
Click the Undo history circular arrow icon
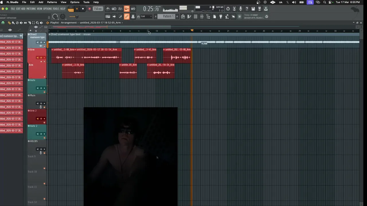click(x=228, y=9)
